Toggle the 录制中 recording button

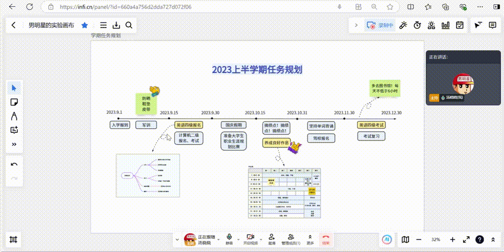(x=380, y=25)
